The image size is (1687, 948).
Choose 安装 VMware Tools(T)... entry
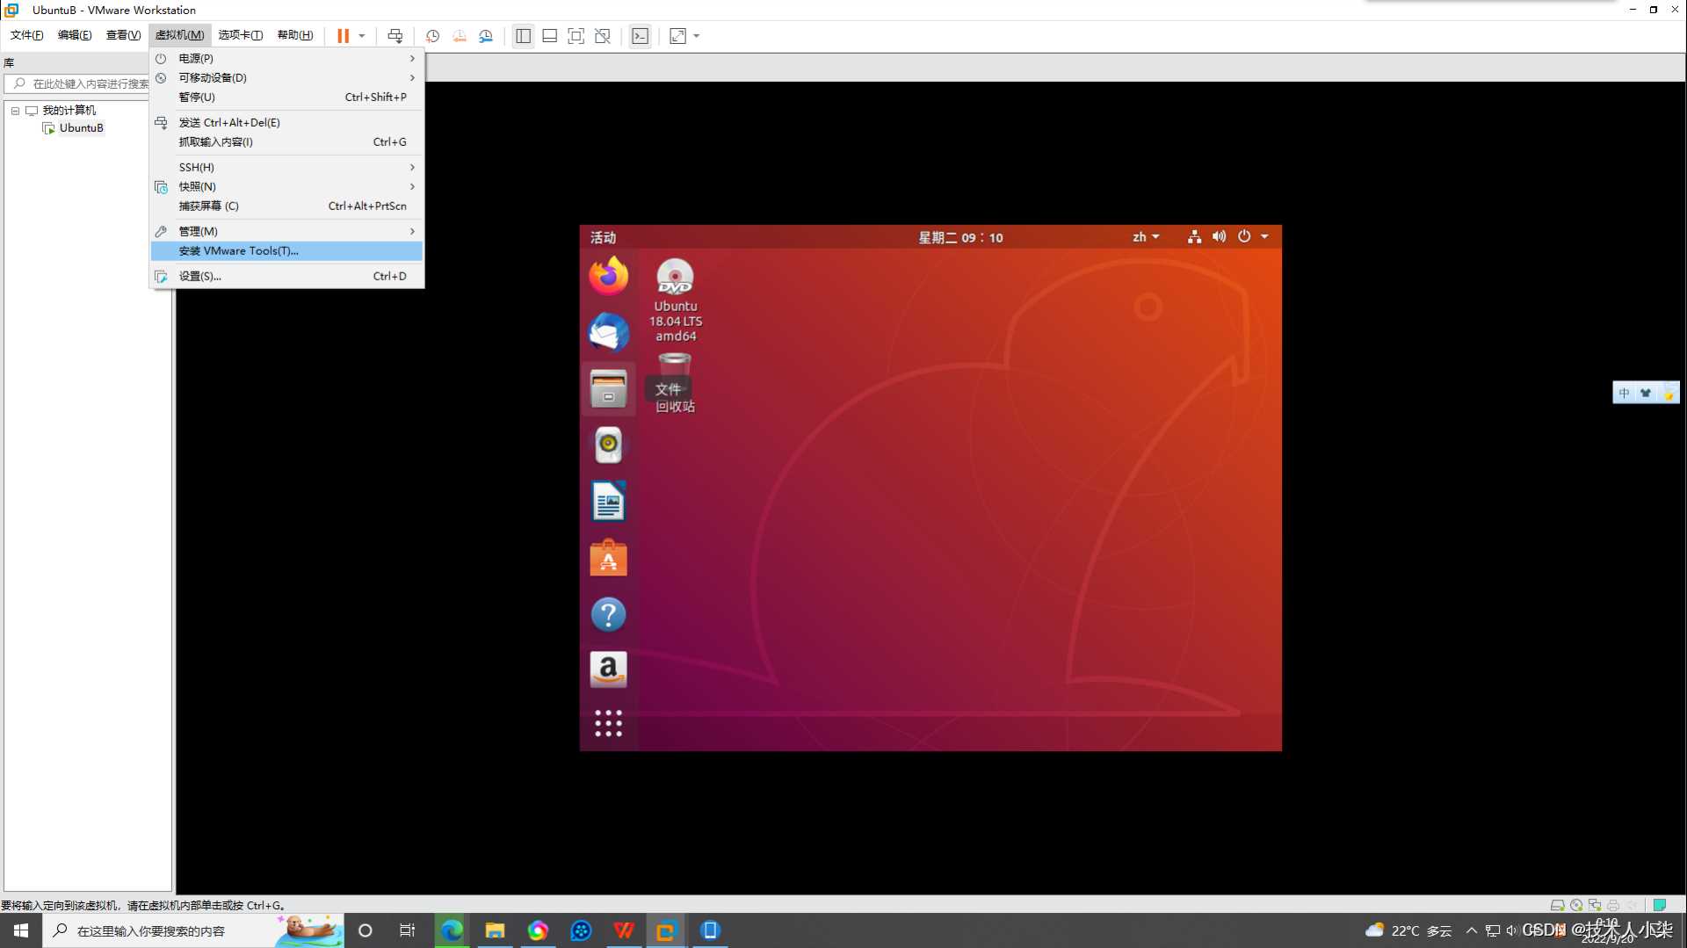287,250
